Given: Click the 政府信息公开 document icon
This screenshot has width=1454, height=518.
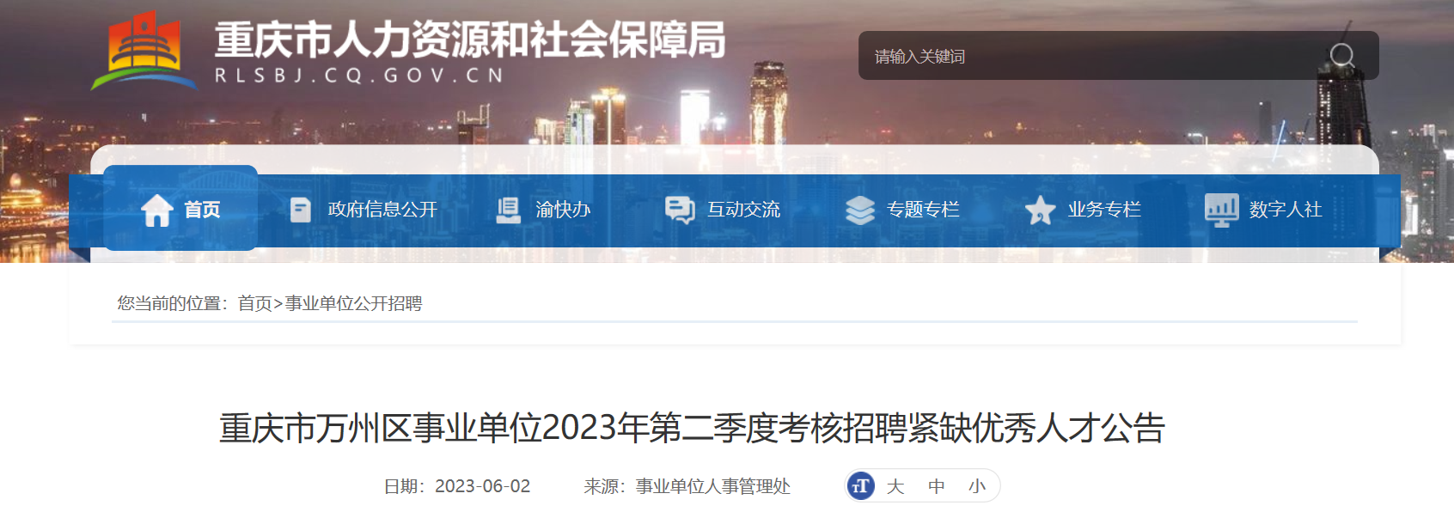Looking at the screenshot, I should 301,210.
